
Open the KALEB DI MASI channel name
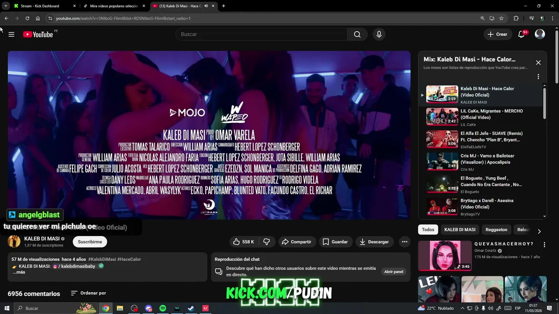tap(42, 239)
